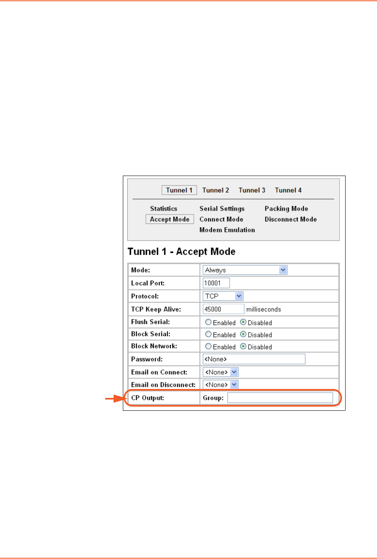Open the Modem Emulation link

click(227, 230)
